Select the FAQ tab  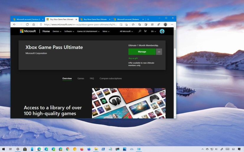tap(92, 78)
